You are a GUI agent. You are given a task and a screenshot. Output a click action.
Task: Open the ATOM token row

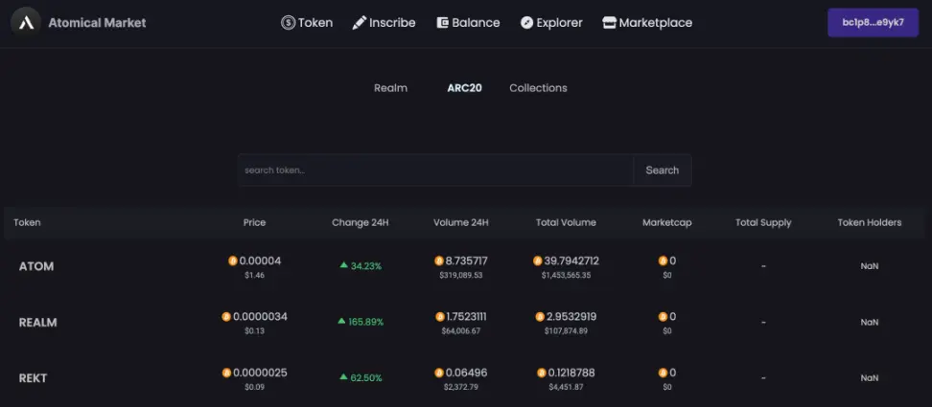pyautogui.click(x=466, y=266)
